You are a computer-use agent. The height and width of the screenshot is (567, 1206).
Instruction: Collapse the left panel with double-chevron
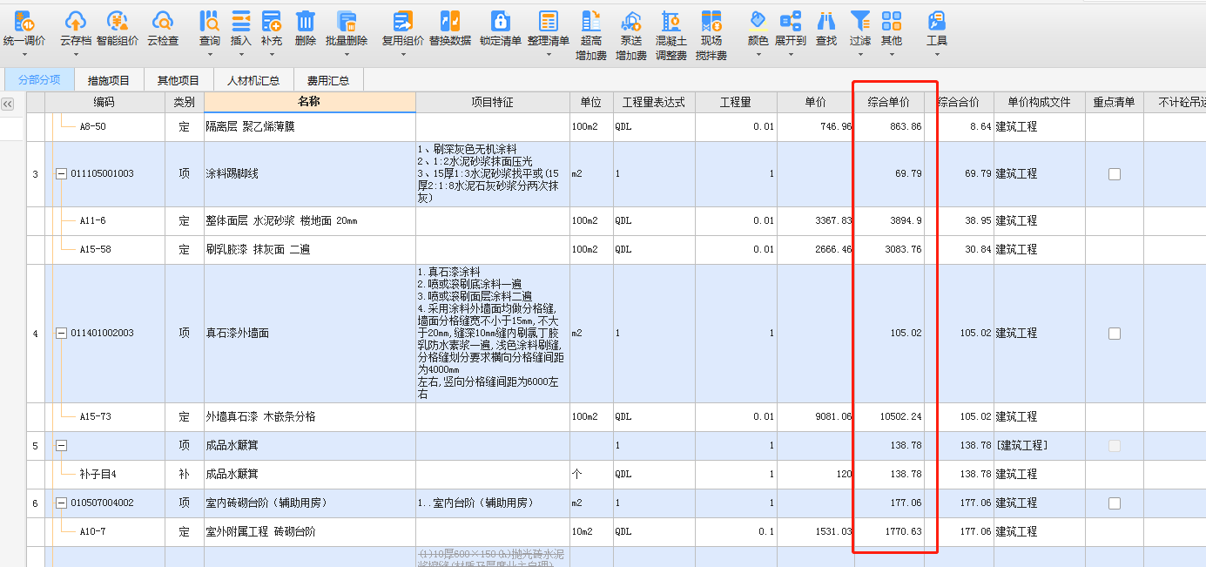point(8,104)
